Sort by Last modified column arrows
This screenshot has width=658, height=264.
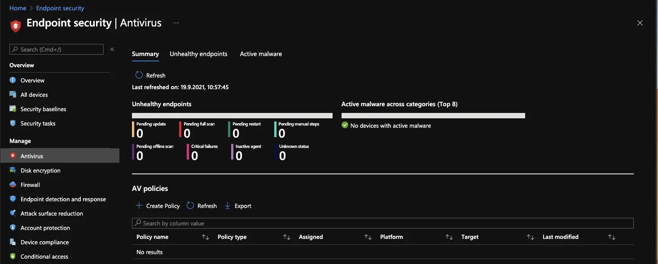click(612, 237)
